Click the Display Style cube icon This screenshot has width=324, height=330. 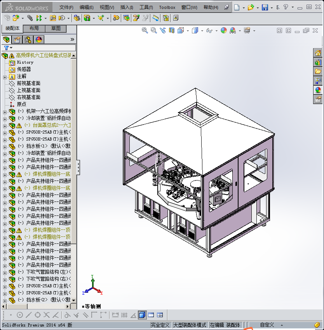pyautogui.click(x=195, y=31)
